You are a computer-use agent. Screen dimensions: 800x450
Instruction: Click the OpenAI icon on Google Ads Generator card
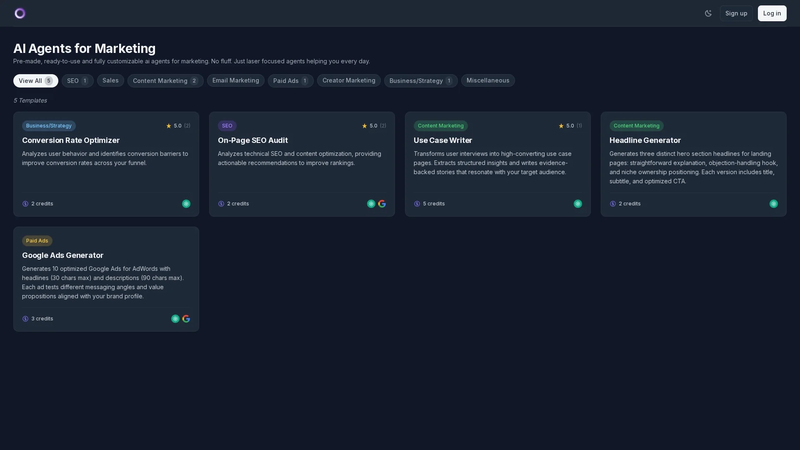coord(175,319)
